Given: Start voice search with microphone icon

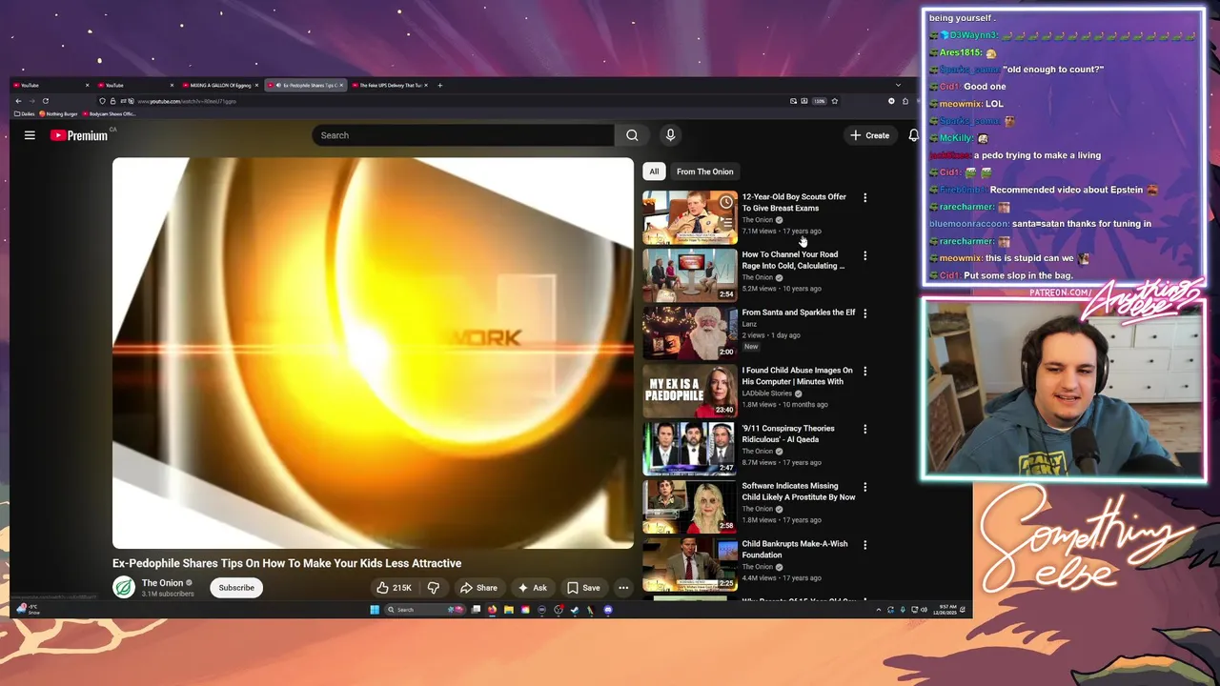Looking at the screenshot, I should click(x=670, y=135).
